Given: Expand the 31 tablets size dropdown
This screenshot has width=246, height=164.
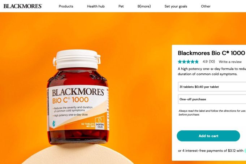Looking at the screenshot, I should tap(212, 87).
